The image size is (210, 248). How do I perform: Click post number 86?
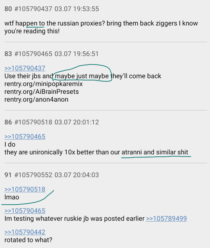click(8, 122)
